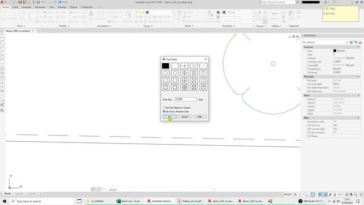Click the ByLayer color swatch in Properties palette
Image resolution: width=364 pixels, height=205 pixels.
click(x=334, y=51)
